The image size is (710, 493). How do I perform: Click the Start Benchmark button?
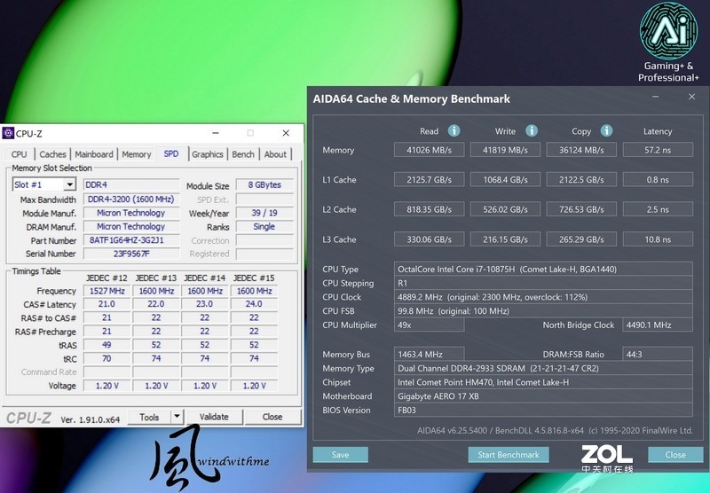(509, 455)
